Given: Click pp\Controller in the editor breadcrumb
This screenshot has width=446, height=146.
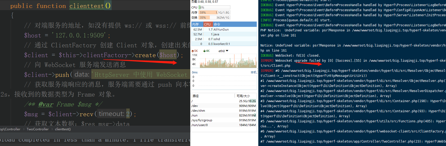Looking at the screenshot, I should (10, 129).
